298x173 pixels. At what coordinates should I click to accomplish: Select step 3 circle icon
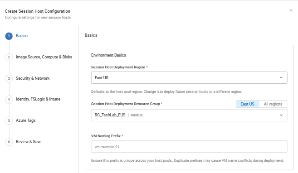click(9, 78)
